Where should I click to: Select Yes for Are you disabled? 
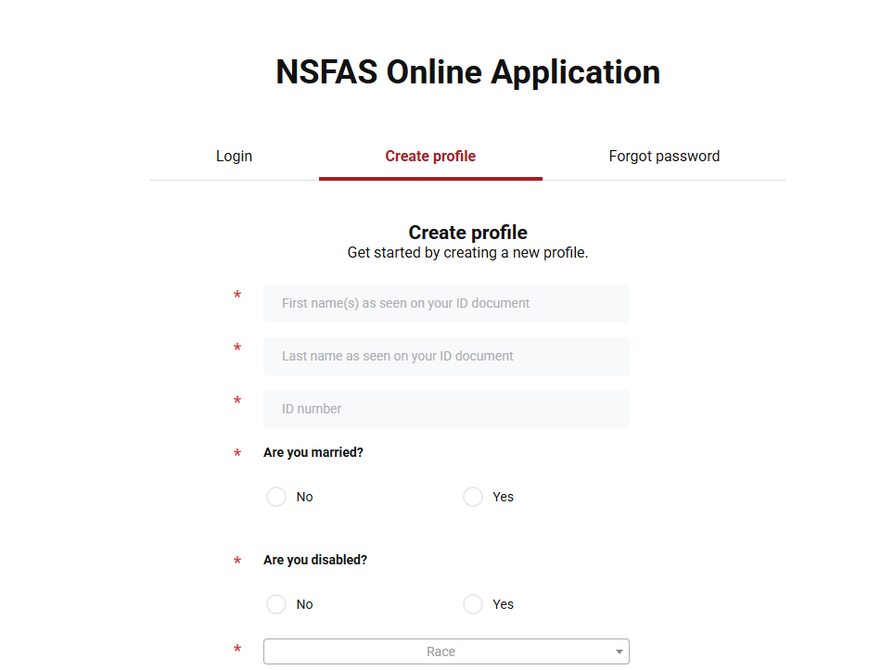[x=473, y=604]
